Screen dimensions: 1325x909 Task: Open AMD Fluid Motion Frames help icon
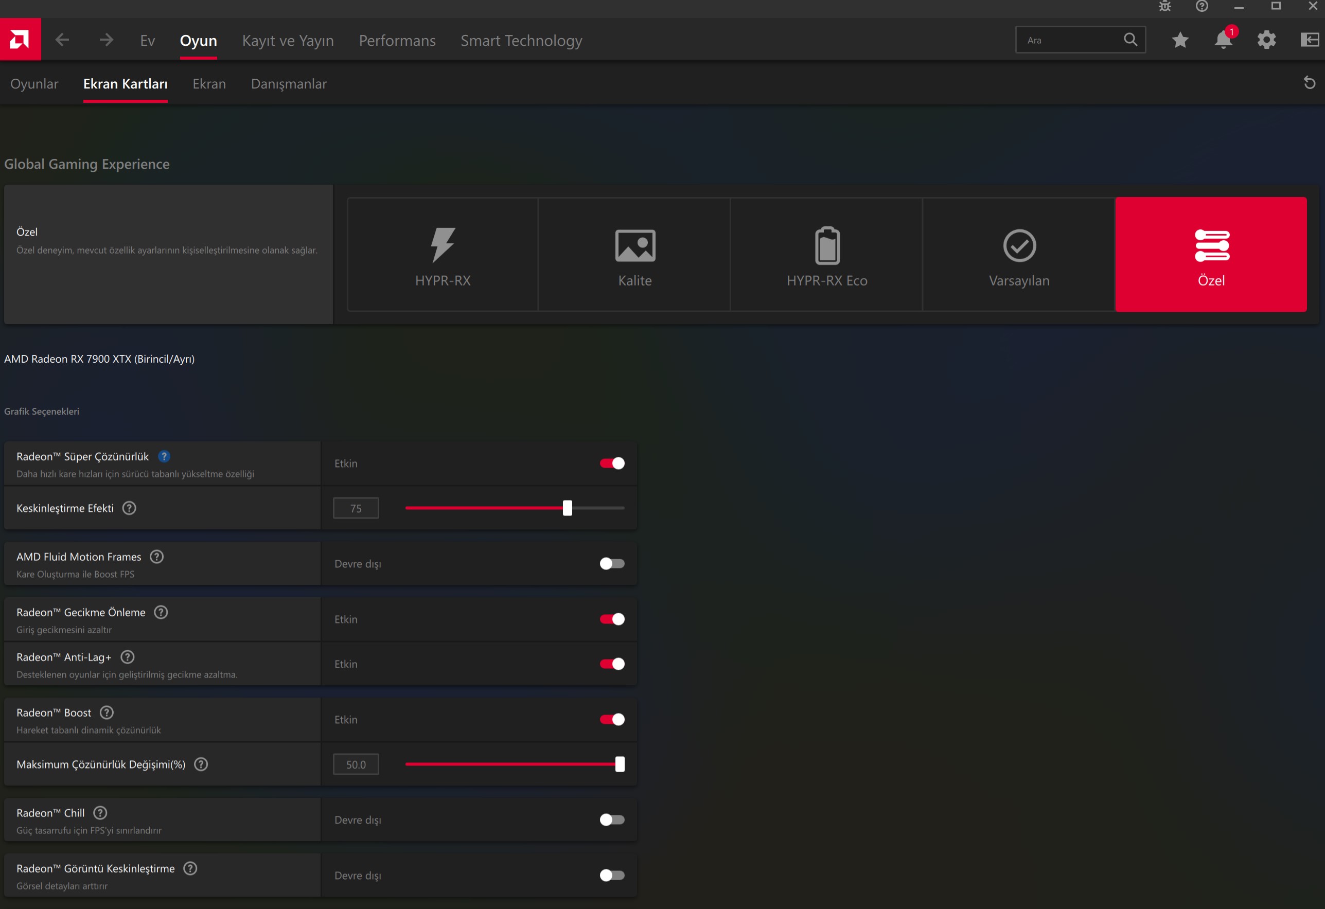click(x=157, y=557)
